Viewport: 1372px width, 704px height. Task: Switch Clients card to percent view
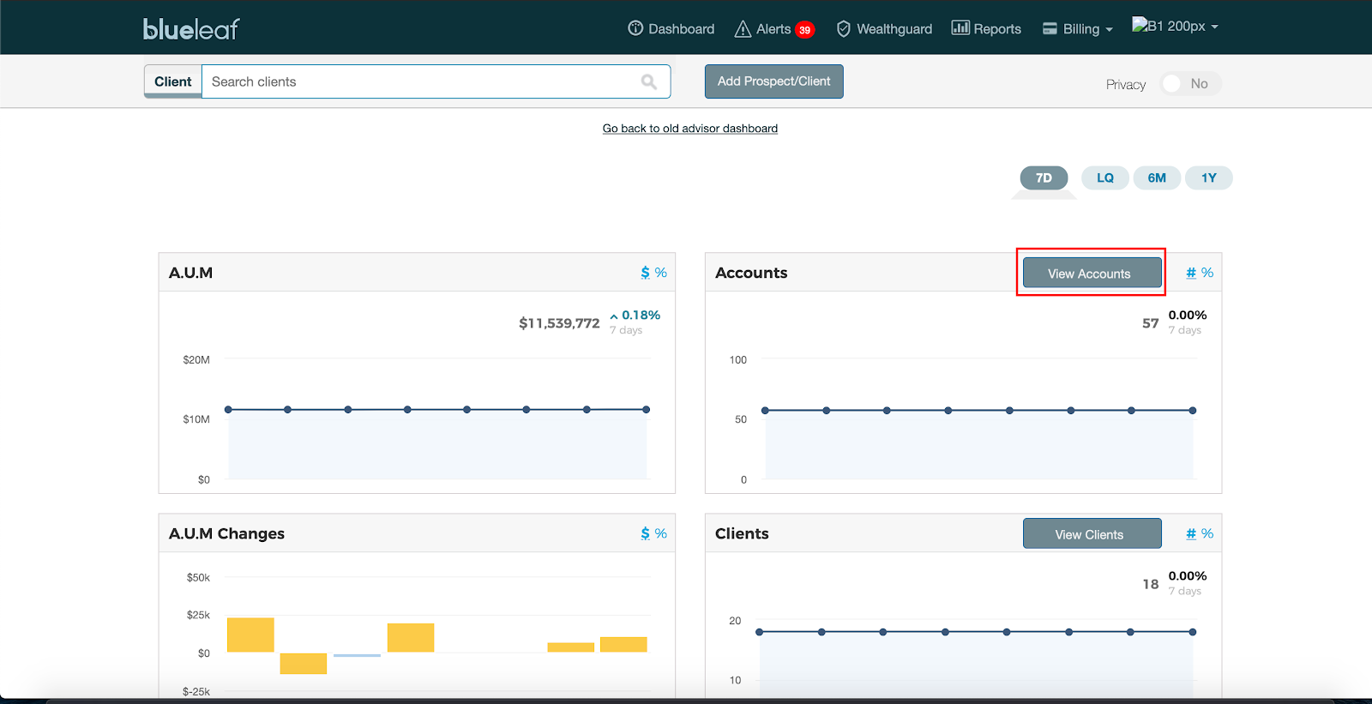pyautogui.click(x=1207, y=533)
